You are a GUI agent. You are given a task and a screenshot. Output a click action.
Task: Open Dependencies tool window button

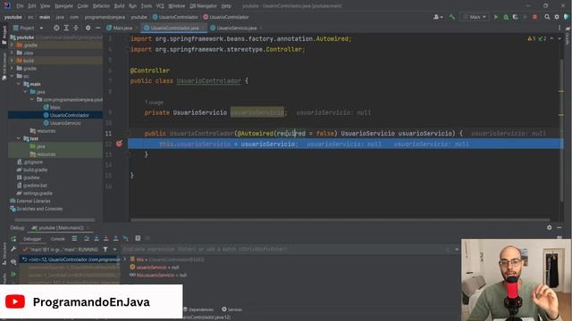click(198, 309)
